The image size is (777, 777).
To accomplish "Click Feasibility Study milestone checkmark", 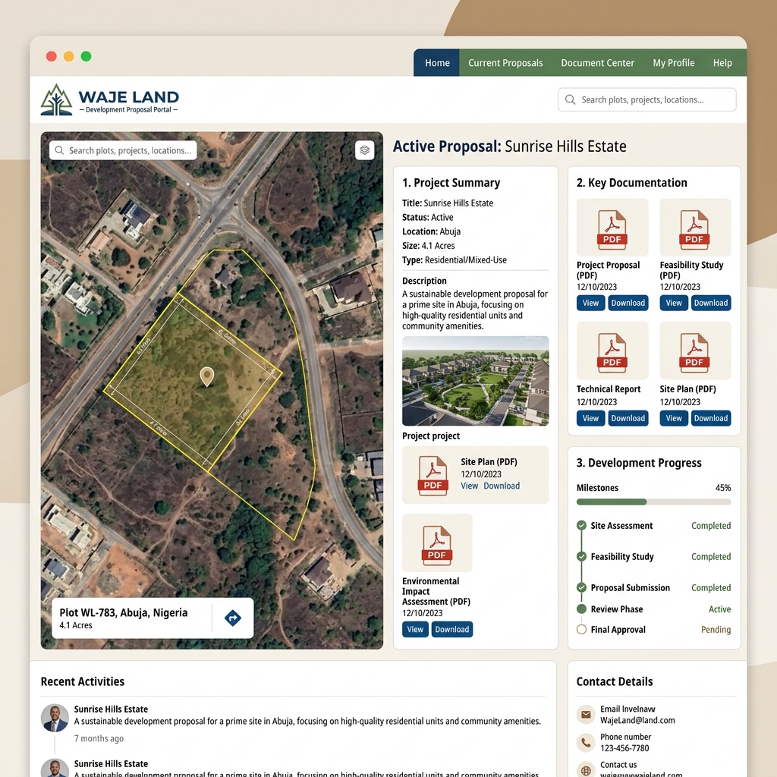I will [582, 556].
